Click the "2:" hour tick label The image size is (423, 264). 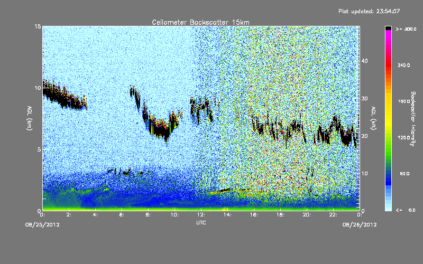coord(69,215)
